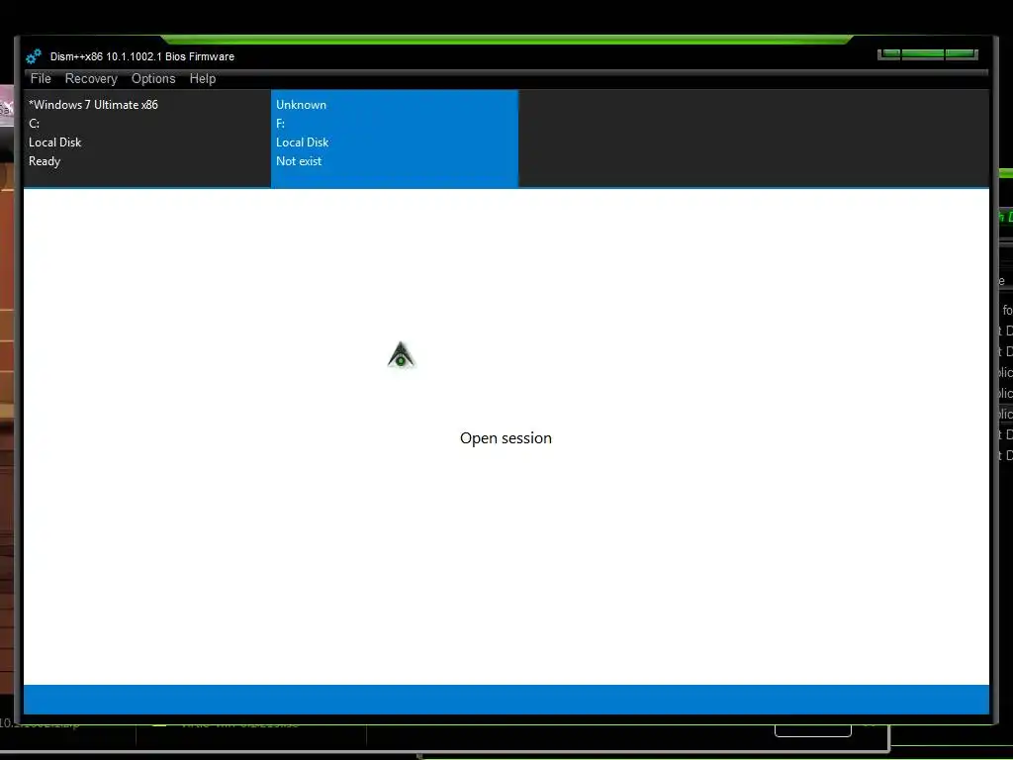This screenshot has width=1013, height=760.
Task: Open the Options menu
Action: tap(153, 79)
